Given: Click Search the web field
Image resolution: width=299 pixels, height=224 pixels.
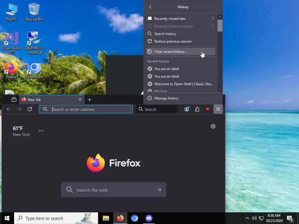Looking at the screenshot, I should click(114, 190).
